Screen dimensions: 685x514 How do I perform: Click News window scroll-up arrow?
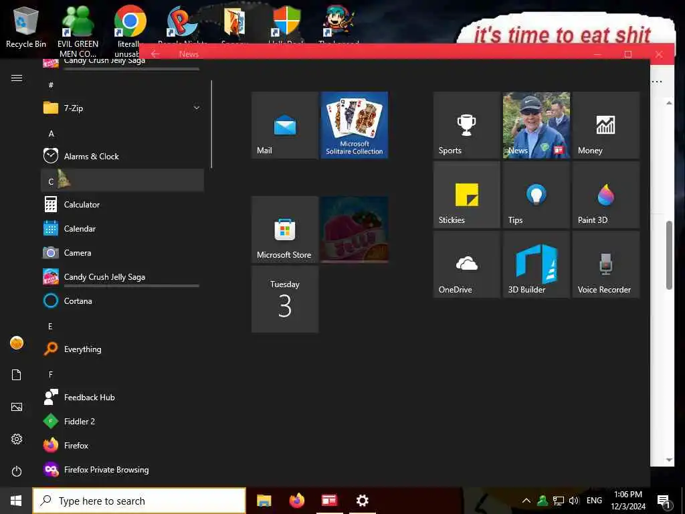669,102
